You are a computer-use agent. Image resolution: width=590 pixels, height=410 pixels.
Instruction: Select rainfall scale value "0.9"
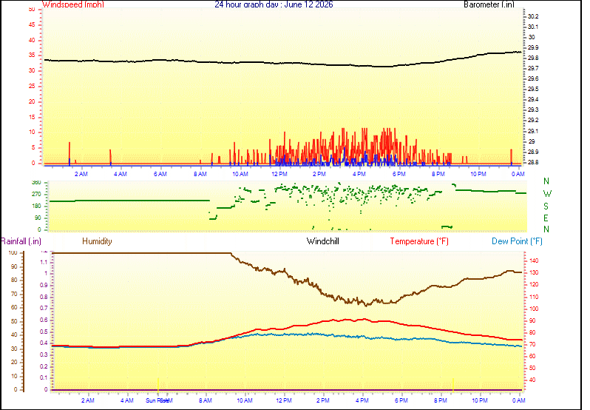44,285
